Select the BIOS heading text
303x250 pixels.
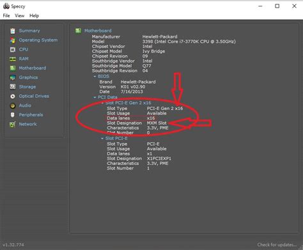[104, 76]
